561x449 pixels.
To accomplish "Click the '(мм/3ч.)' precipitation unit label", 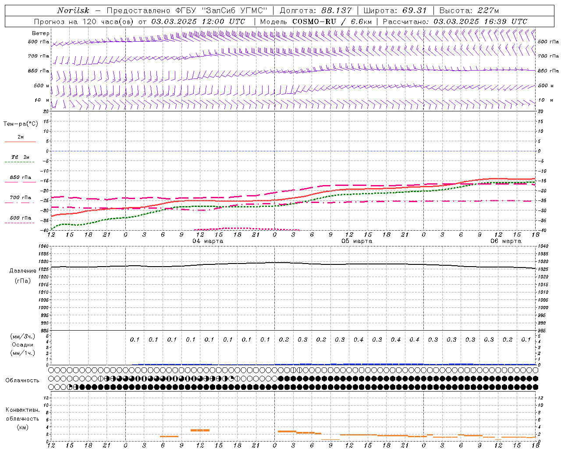I will (x=22, y=336).
